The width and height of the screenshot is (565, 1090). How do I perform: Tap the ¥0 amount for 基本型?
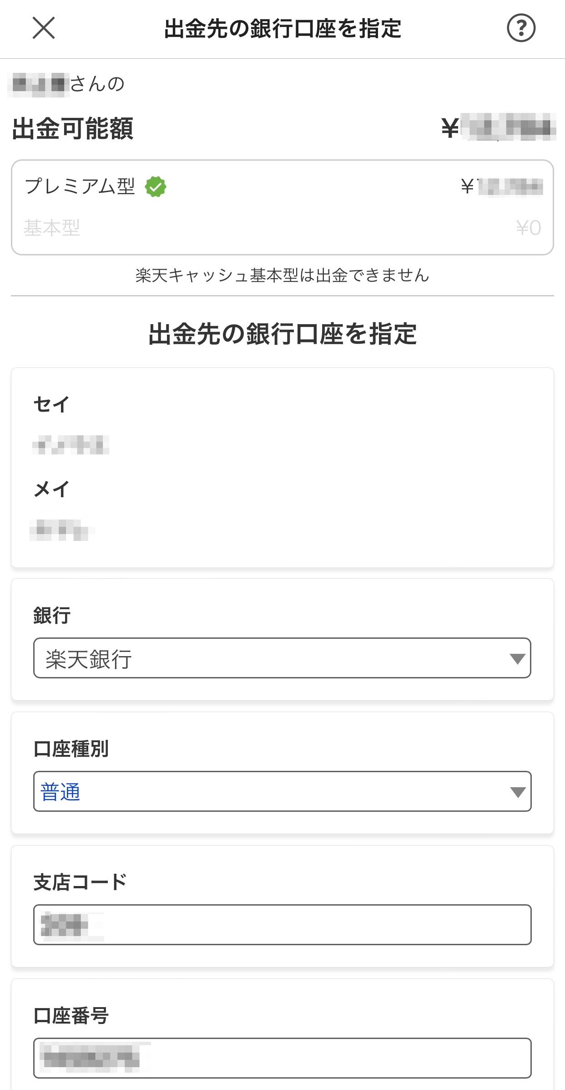coord(528,228)
